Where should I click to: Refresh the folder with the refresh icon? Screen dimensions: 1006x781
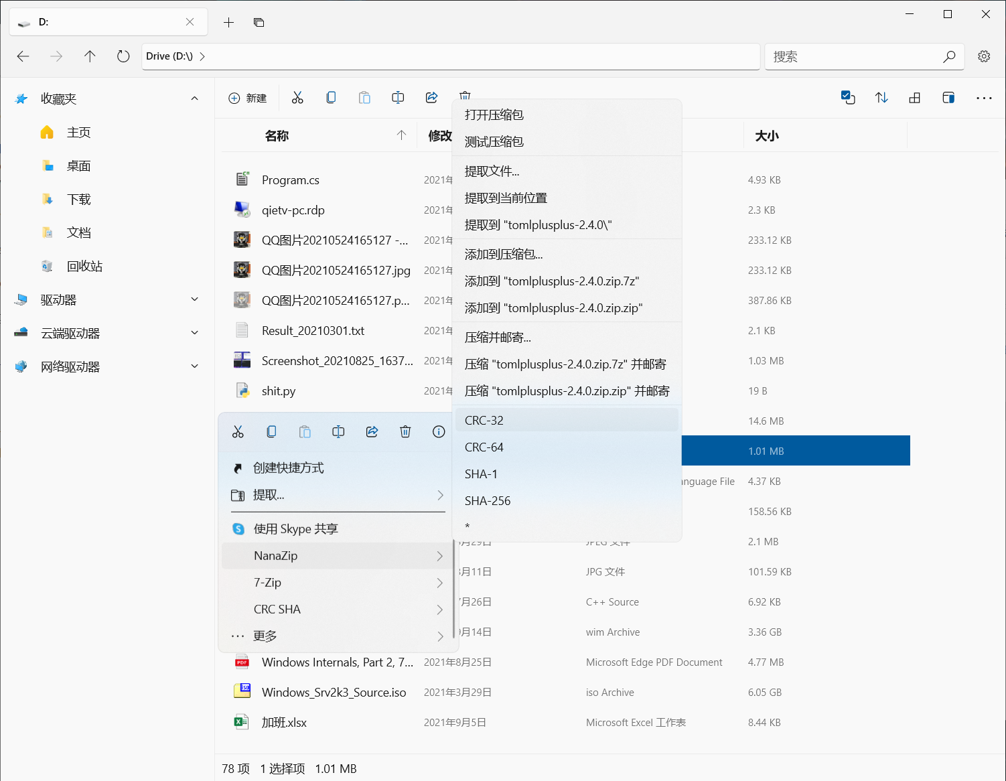click(123, 56)
